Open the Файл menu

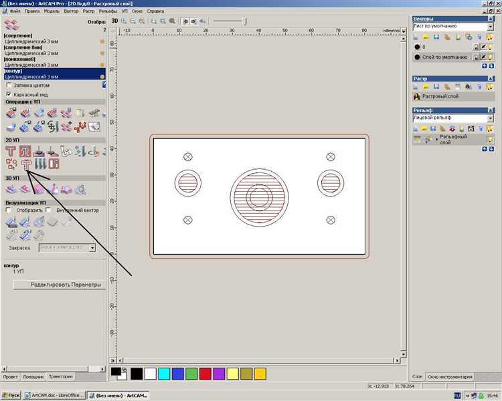15,11
